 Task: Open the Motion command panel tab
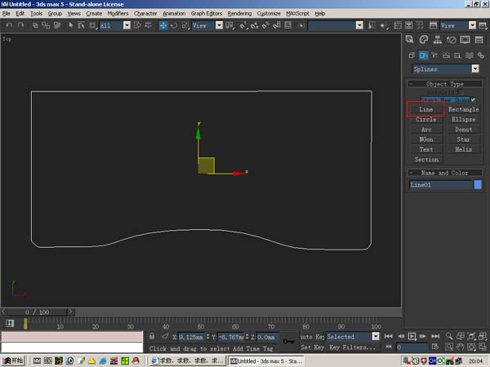click(451, 40)
